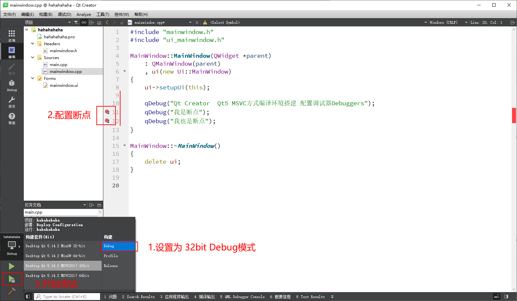Toggle the breakpoint on line 11
The width and height of the screenshot is (517, 301).
point(108,112)
